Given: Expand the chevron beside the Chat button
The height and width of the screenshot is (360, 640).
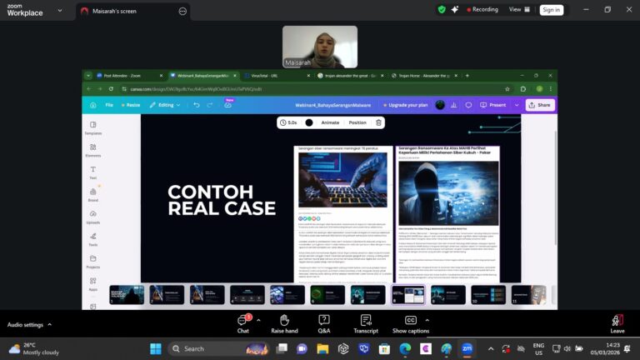Looking at the screenshot, I should [258, 319].
